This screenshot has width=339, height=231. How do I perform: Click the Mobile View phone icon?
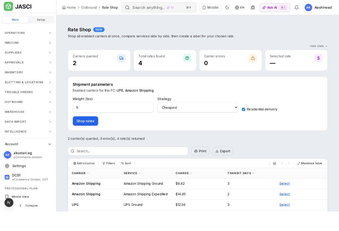point(7,197)
